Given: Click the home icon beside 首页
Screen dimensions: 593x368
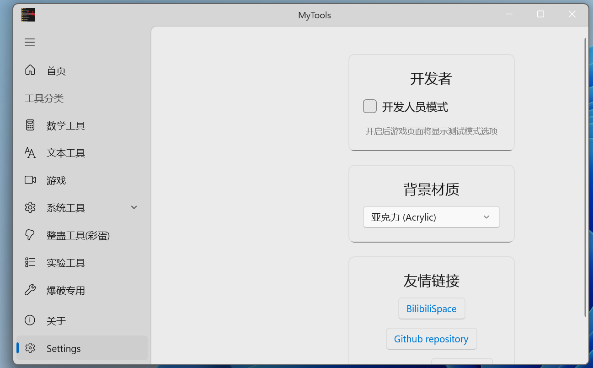Looking at the screenshot, I should [30, 70].
